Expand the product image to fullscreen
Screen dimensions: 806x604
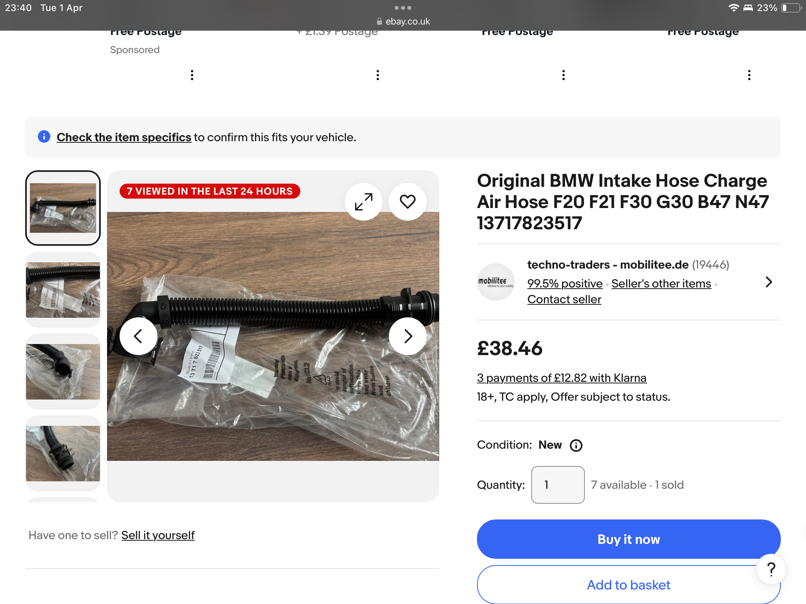click(363, 202)
